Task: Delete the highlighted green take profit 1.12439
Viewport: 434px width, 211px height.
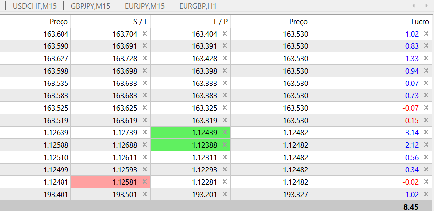Action: point(224,132)
